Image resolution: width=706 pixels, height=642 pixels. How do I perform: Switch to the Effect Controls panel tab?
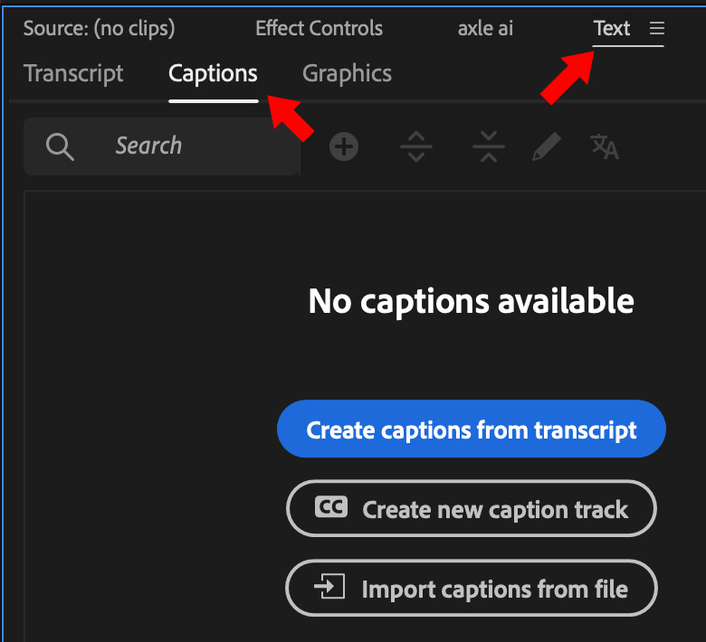(x=319, y=29)
